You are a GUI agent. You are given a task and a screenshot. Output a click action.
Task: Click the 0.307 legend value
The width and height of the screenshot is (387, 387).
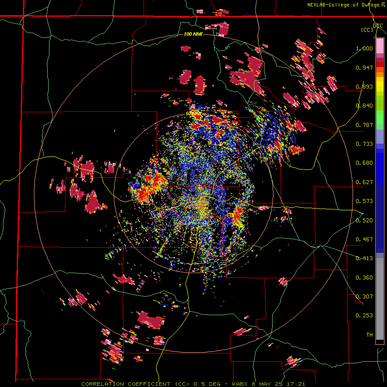click(x=364, y=297)
